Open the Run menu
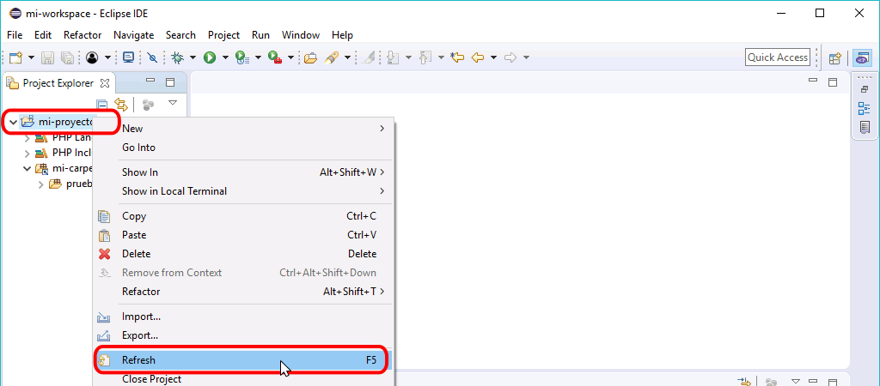The image size is (880, 386). pos(260,34)
